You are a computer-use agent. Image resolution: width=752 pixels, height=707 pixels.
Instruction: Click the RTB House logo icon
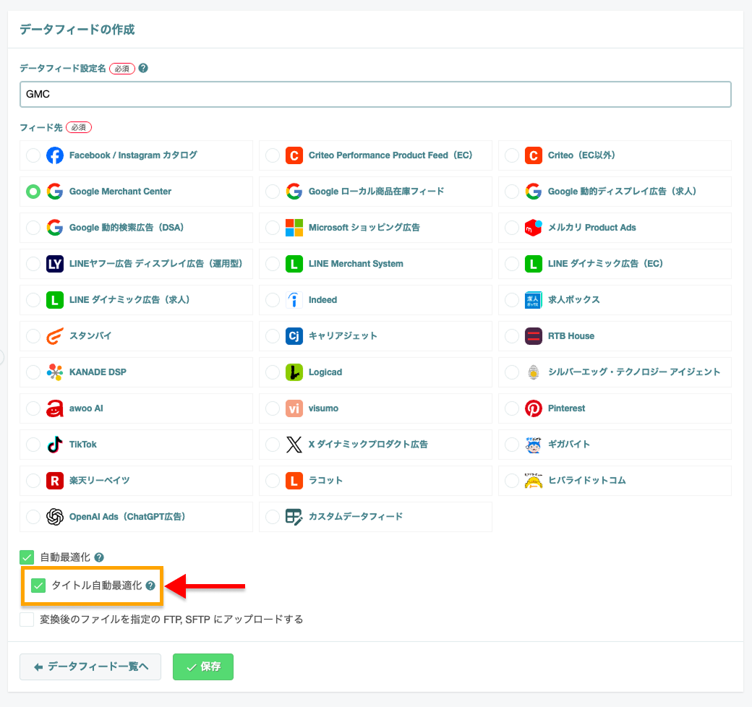point(534,336)
